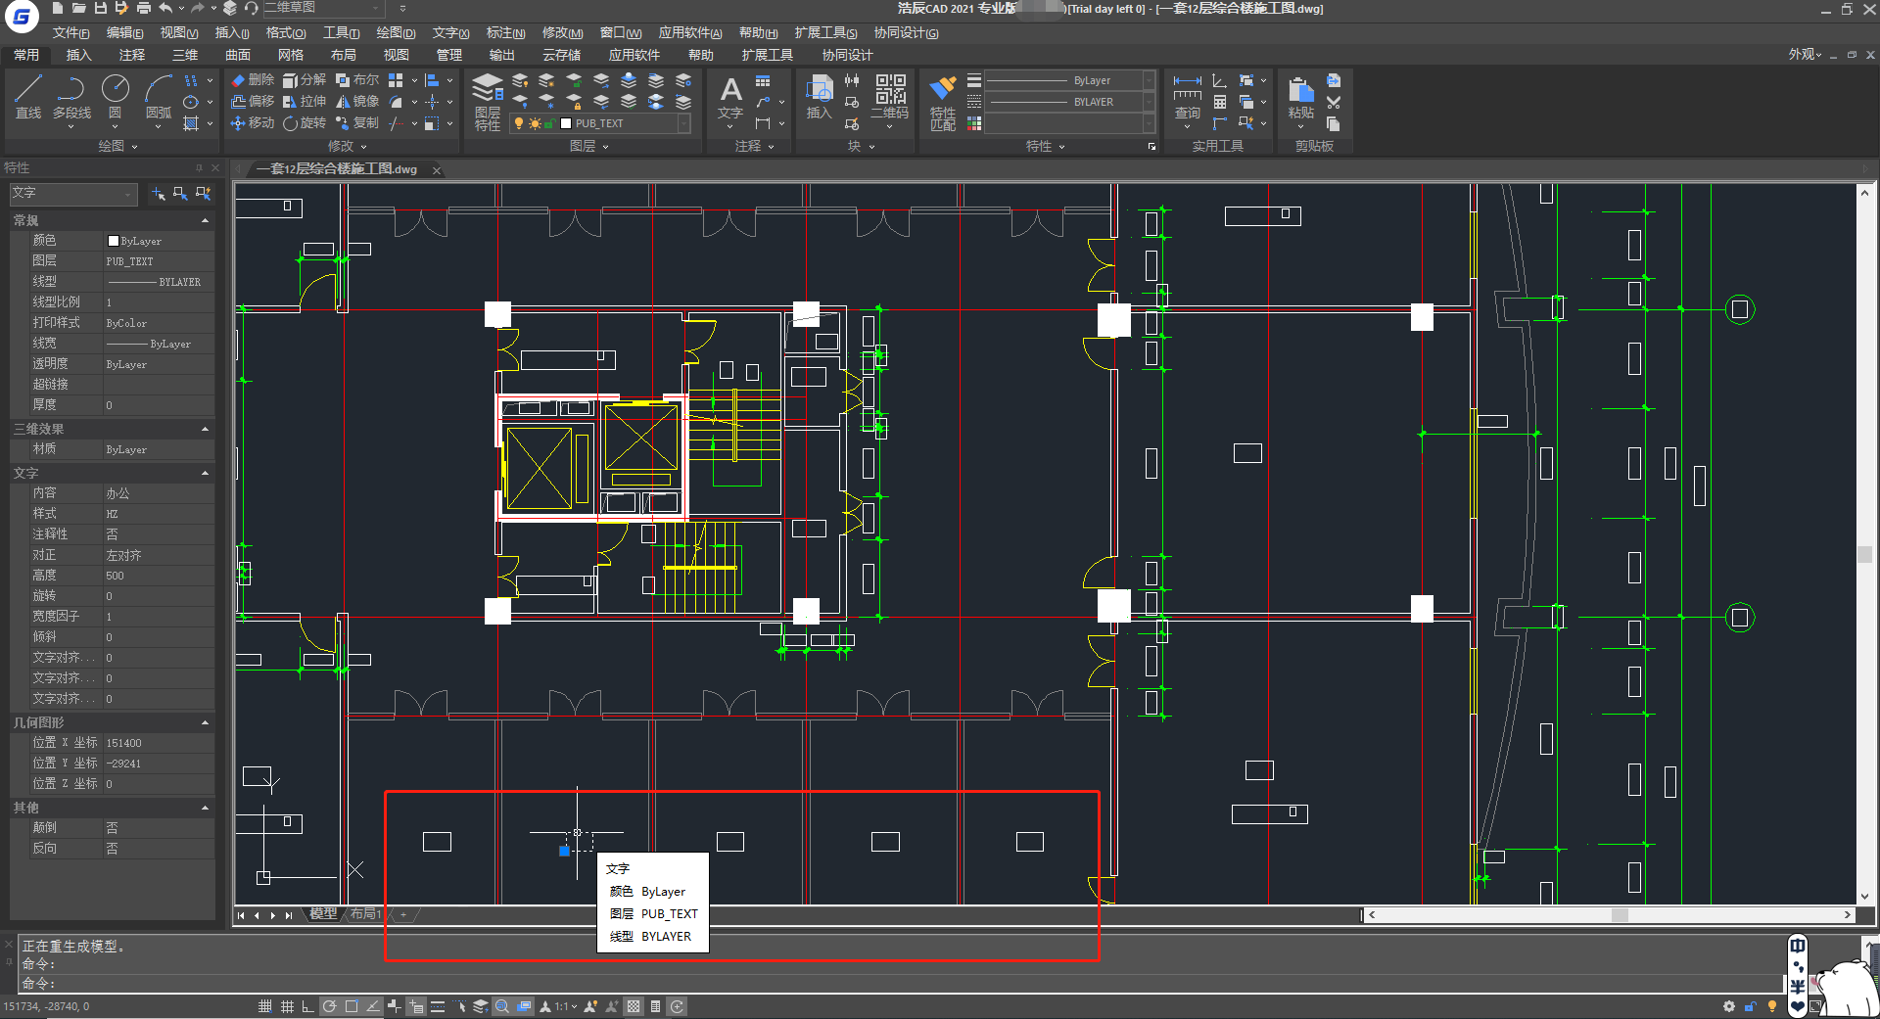Collapse the 几何图形 properties section

pos(205,723)
